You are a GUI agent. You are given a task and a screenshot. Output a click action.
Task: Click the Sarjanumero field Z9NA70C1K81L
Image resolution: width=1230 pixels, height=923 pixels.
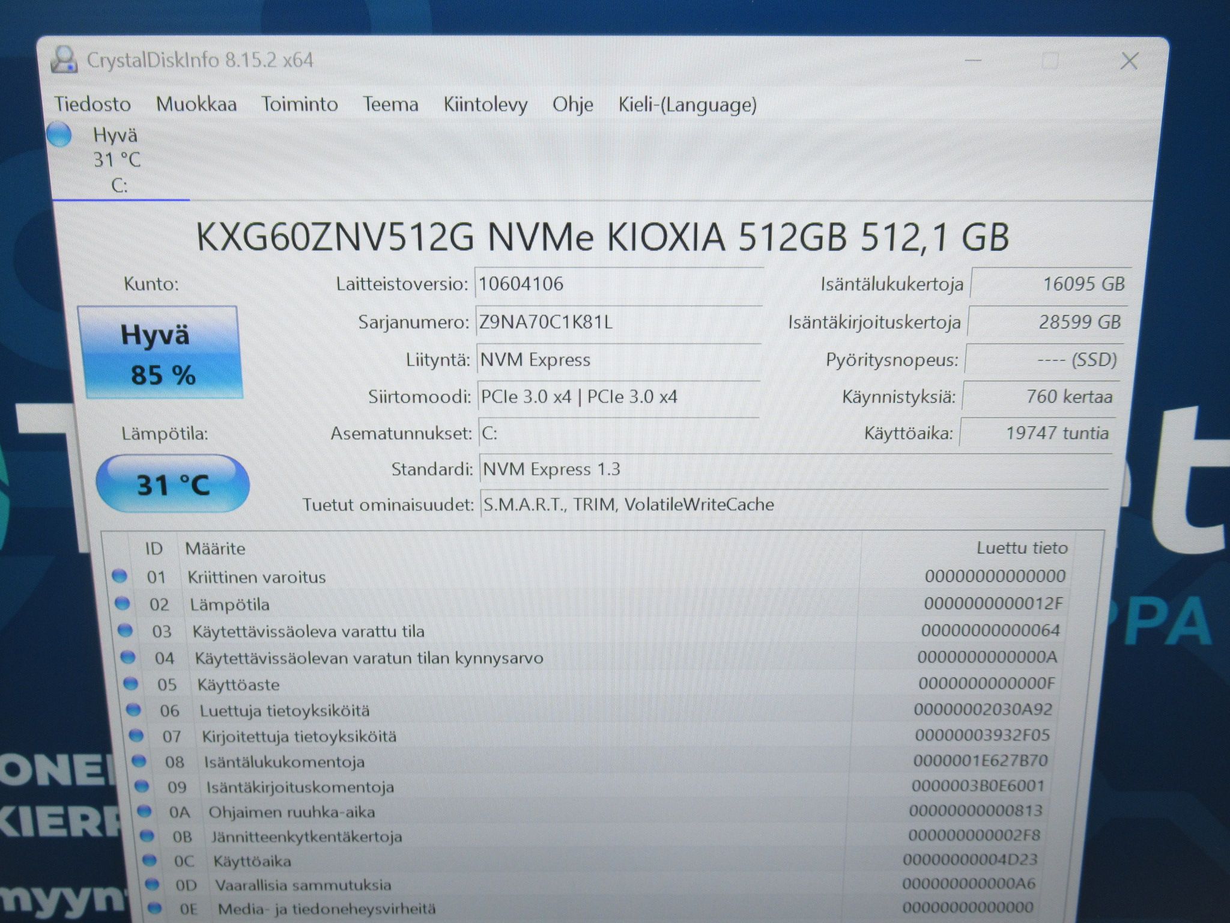[x=619, y=322]
